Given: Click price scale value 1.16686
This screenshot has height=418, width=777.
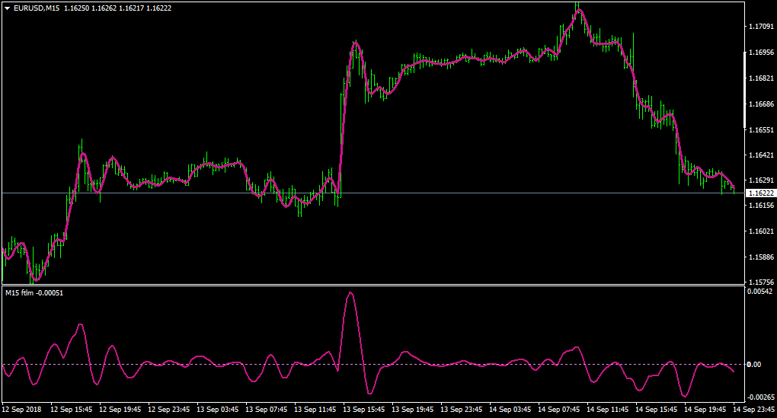Looking at the screenshot, I should click(762, 104).
